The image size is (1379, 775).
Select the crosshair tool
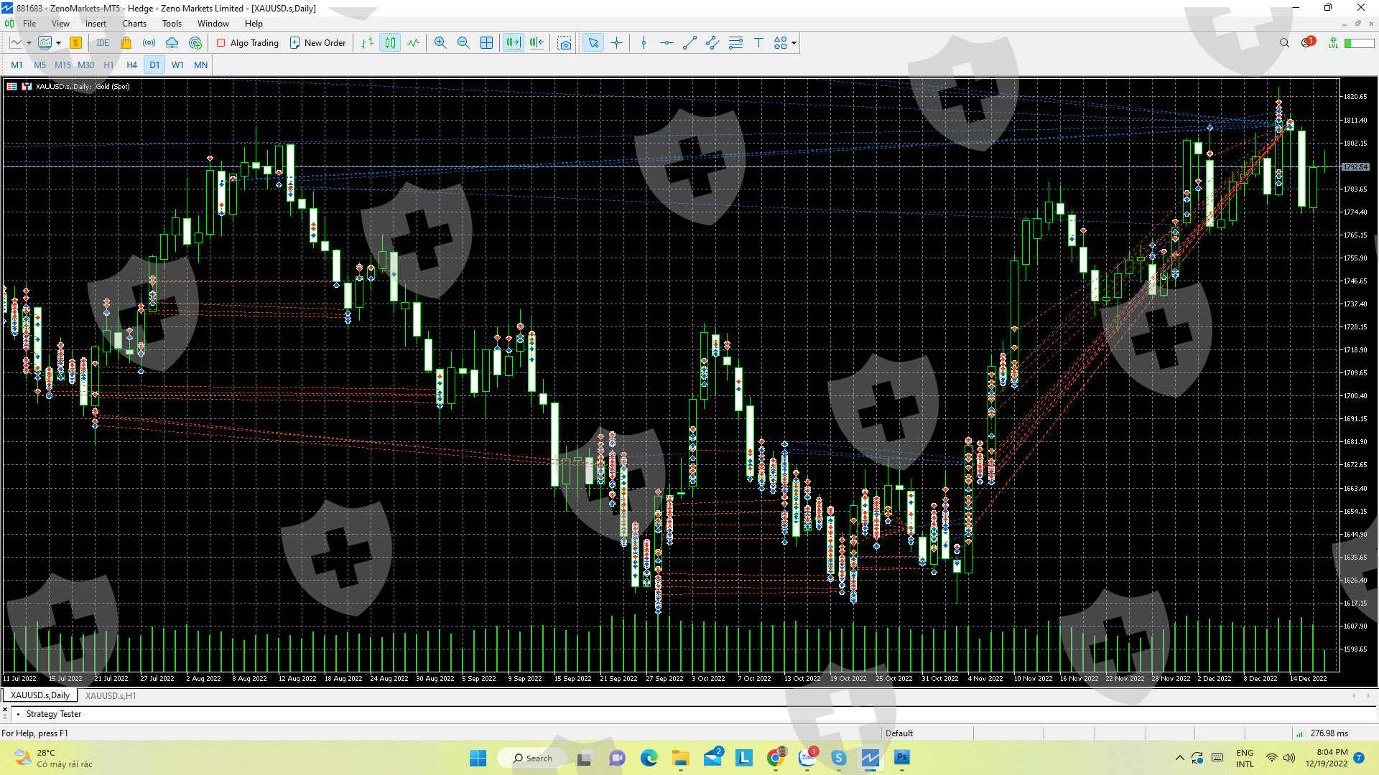click(616, 43)
